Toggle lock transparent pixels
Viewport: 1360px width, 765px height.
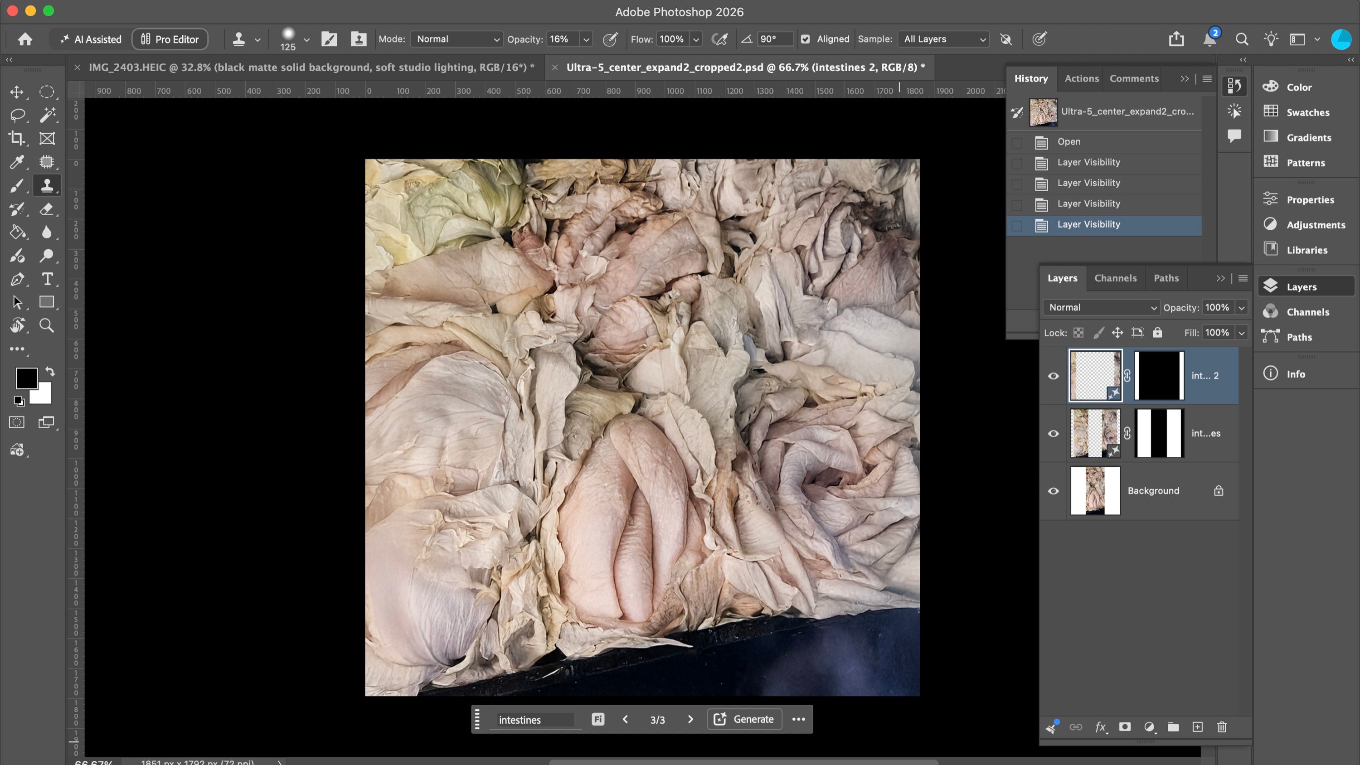1078,333
